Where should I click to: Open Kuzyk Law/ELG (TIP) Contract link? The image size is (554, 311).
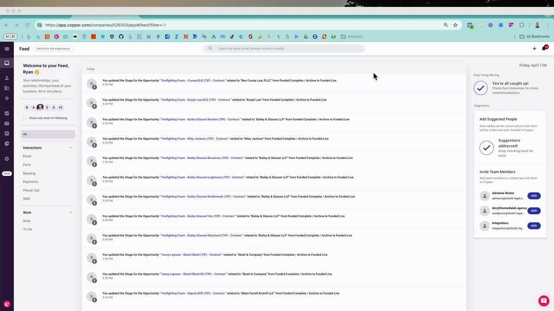(x=196, y=100)
